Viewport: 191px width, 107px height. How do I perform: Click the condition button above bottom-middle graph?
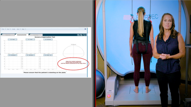click(30, 55)
